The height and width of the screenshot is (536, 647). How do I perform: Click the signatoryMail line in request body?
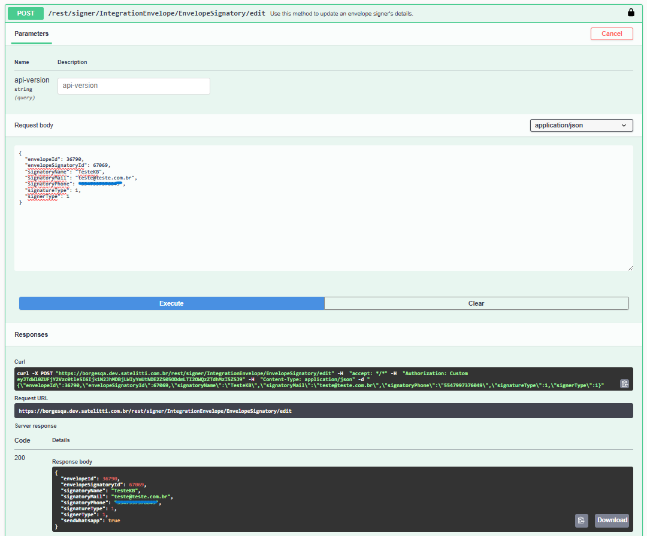pyautogui.click(x=81, y=178)
